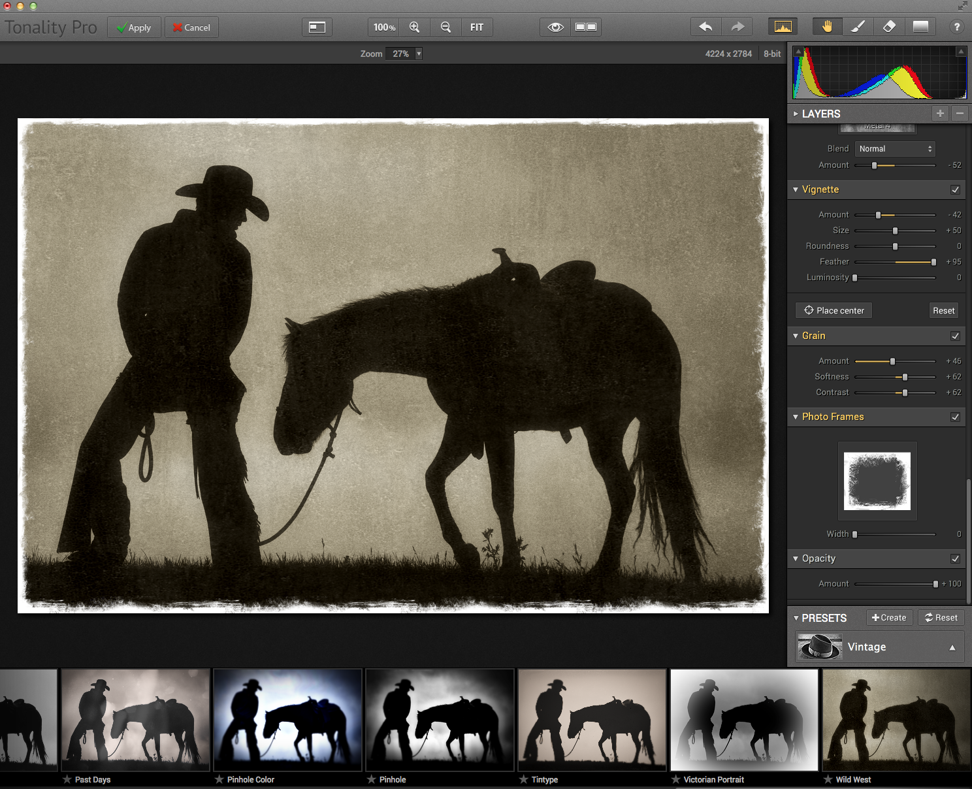Toggle histogram highlight clipping triangle
The image size is (972, 789).
coord(961,52)
